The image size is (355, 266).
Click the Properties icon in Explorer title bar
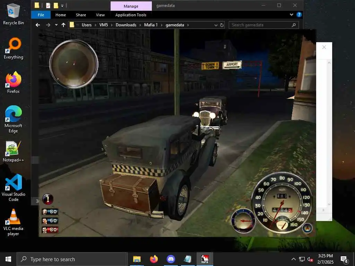tap(48, 6)
